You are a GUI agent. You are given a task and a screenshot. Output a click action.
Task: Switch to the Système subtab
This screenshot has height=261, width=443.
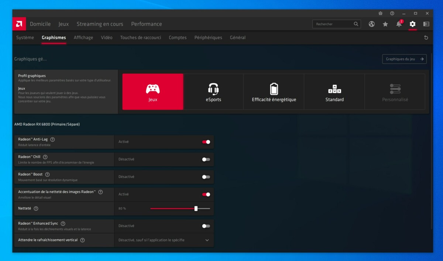coord(25,38)
